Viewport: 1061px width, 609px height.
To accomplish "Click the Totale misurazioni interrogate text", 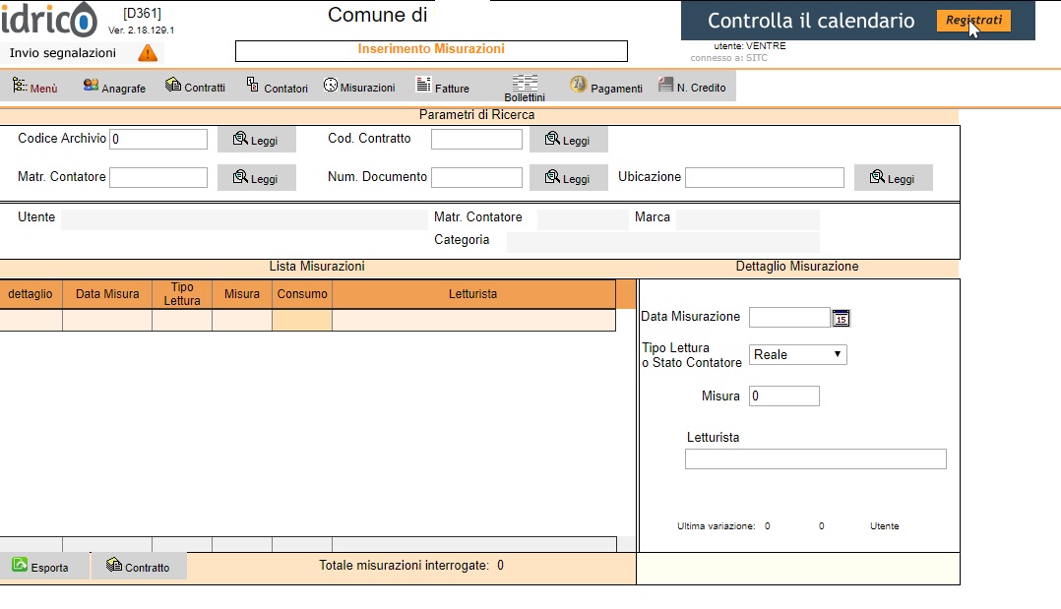I will click(411, 565).
